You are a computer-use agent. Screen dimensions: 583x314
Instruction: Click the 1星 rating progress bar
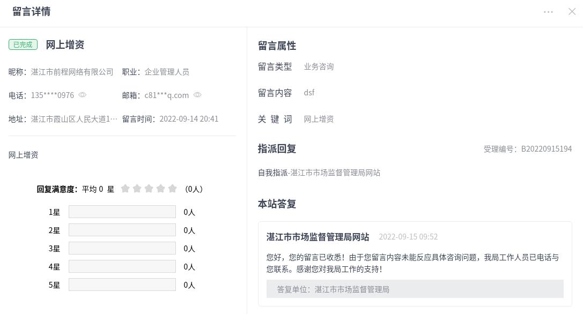(122, 212)
